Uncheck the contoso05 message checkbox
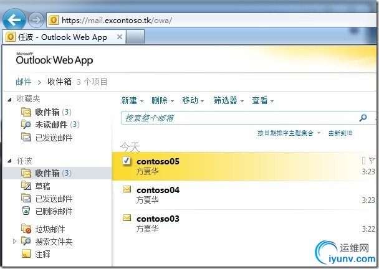This screenshot has width=379, height=269. click(127, 161)
